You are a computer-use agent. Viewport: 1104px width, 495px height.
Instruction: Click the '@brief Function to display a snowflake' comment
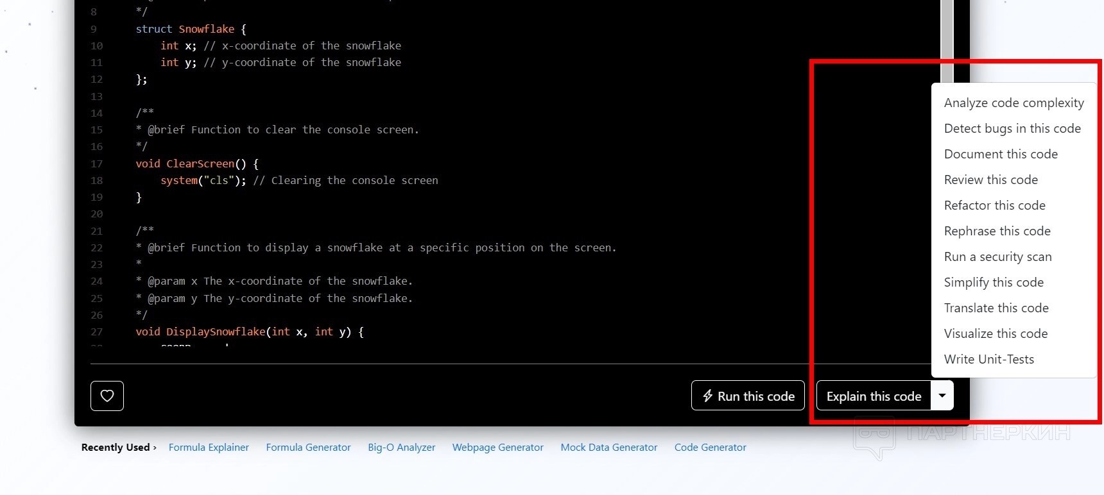pyautogui.click(x=376, y=248)
